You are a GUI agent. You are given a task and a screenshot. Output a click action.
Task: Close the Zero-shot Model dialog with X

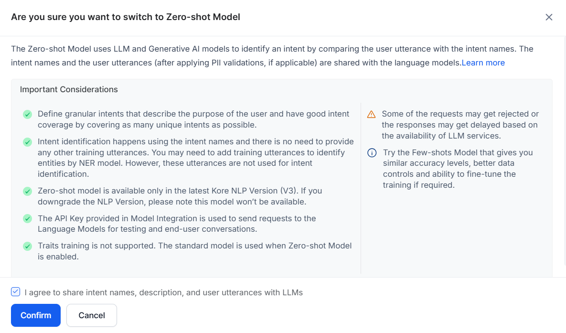549,17
